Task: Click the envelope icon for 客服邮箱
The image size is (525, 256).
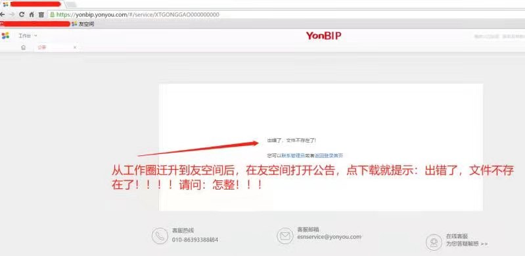Action: click(x=285, y=236)
